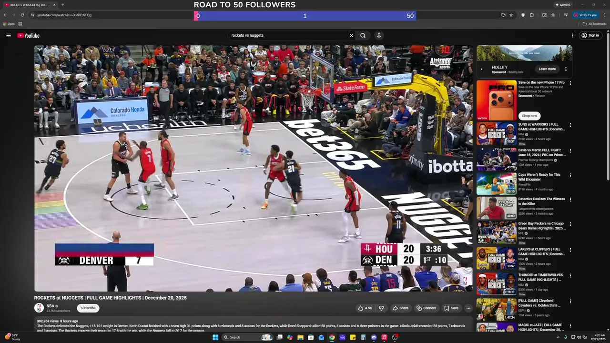
Task: Open the YouTube guide hamburger menu
Action: tap(8, 35)
